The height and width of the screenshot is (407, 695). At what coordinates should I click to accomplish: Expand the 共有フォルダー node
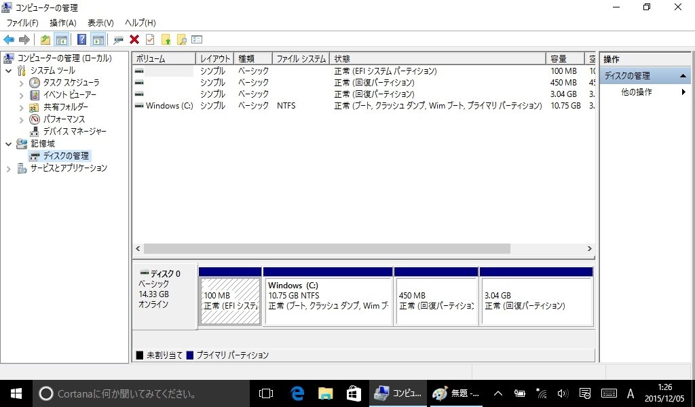click(21, 107)
